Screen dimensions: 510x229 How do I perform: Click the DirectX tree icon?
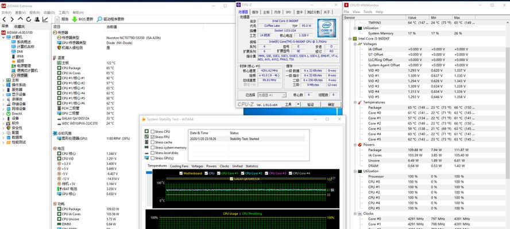pyautogui.click(x=9, y=113)
